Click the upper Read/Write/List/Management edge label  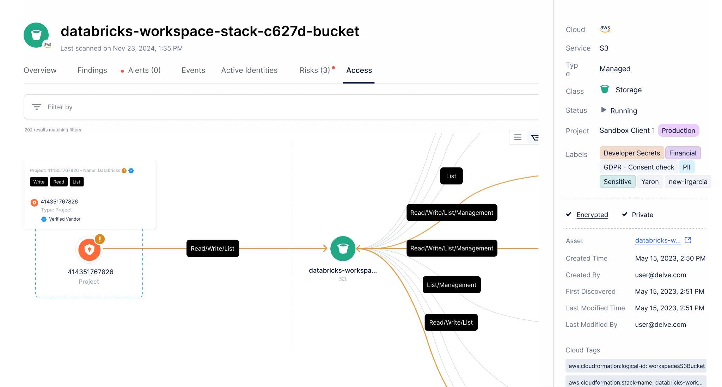(x=452, y=213)
